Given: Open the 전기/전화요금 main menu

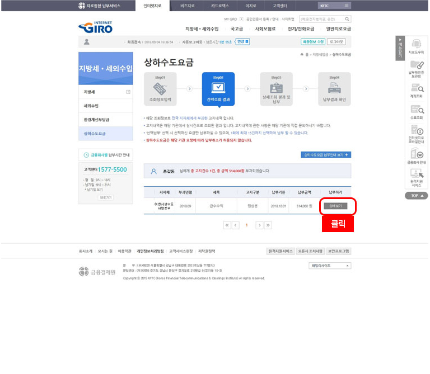Looking at the screenshot, I should point(301,29).
